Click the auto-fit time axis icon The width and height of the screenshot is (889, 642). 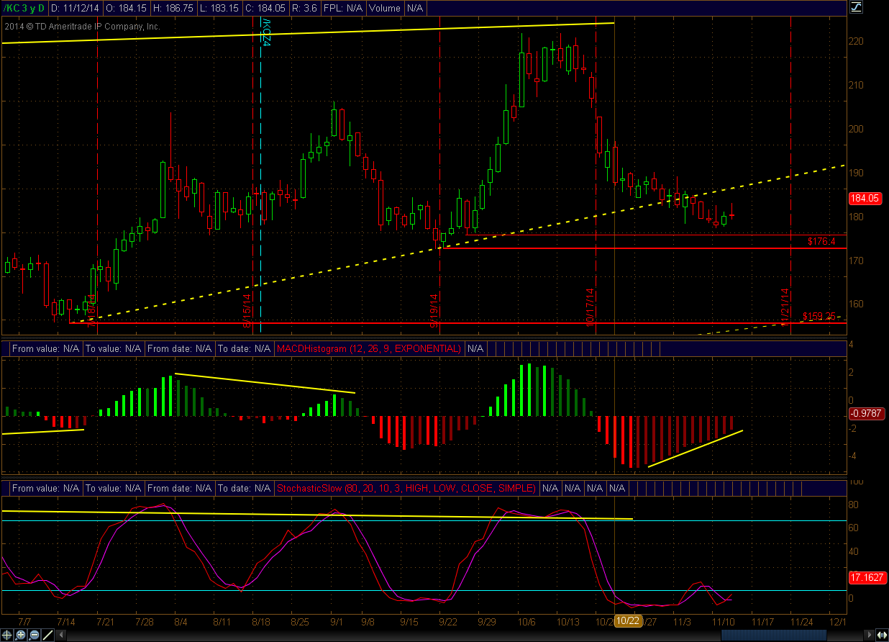pos(881,635)
